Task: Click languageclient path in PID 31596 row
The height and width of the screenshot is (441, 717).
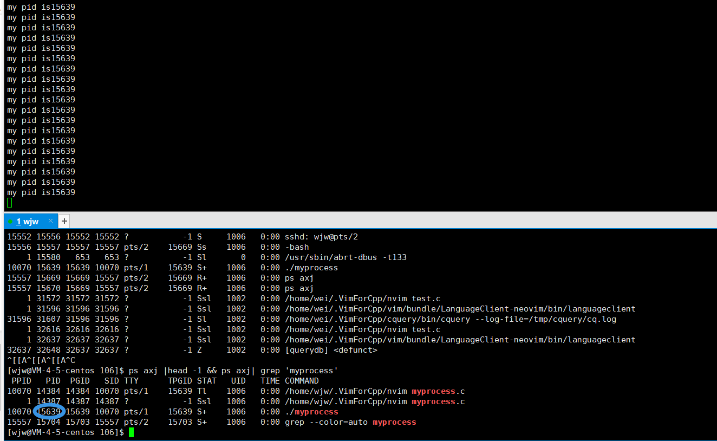Action: coord(460,309)
